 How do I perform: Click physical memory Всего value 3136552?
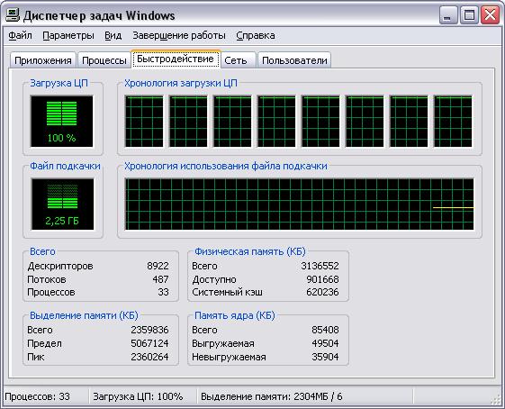(x=320, y=266)
